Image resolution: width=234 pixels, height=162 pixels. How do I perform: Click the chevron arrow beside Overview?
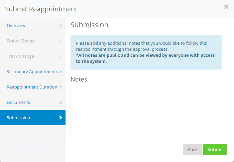point(61,25)
